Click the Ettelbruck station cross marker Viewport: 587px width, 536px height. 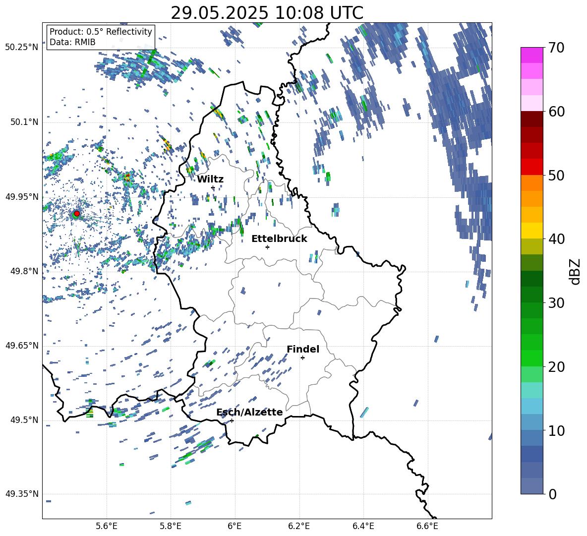click(x=267, y=247)
